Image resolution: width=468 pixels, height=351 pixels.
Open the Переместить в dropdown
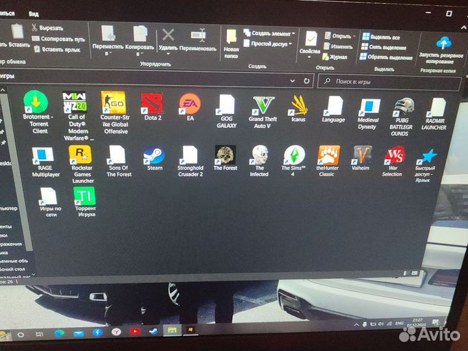[108, 41]
